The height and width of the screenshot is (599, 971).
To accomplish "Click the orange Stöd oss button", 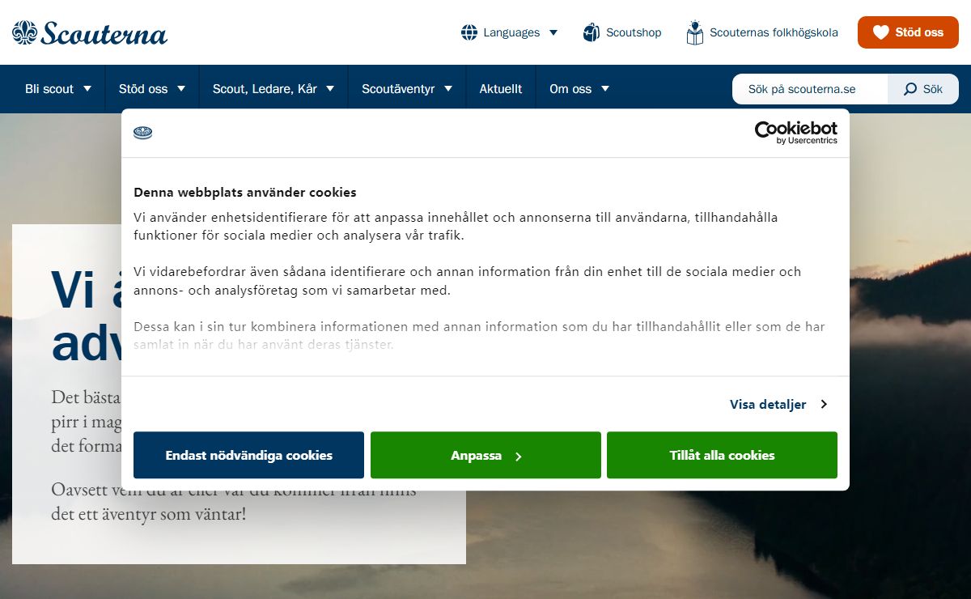I will pos(908,32).
